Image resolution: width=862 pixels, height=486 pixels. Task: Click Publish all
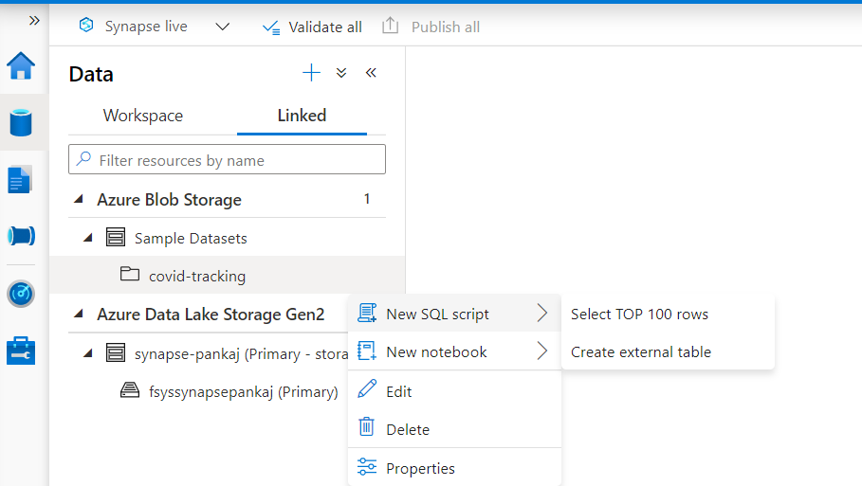(431, 27)
